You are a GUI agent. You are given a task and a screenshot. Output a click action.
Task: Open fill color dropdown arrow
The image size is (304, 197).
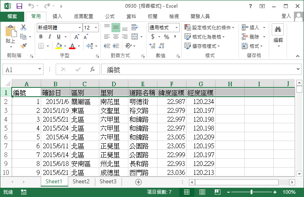65,46
